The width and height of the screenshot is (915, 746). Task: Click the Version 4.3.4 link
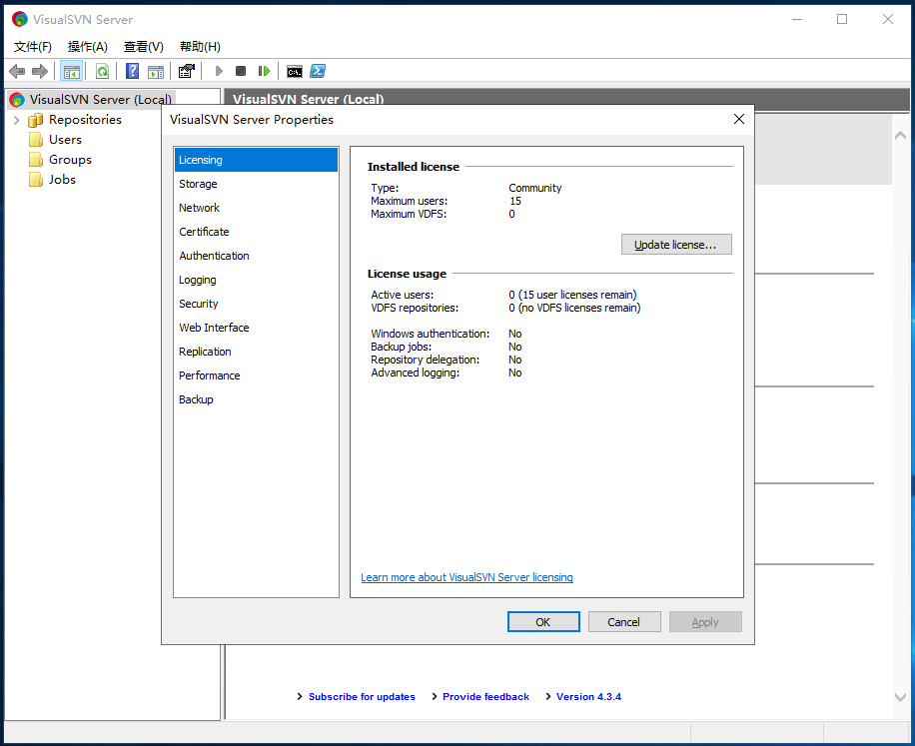[588, 696]
